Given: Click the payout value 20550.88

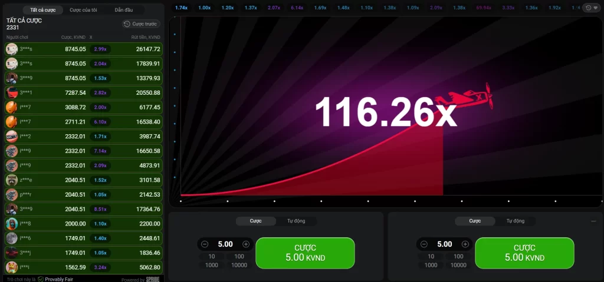Looking at the screenshot, I should [x=148, y=92].
